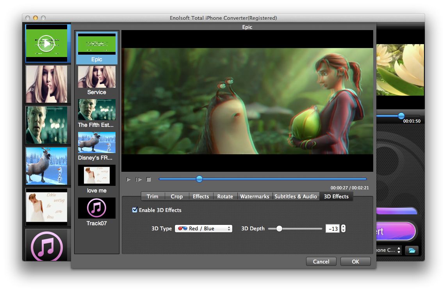Viewport: 447px width, 292px height.
Task: Select the Epic clip in the list
Action: 97,48
